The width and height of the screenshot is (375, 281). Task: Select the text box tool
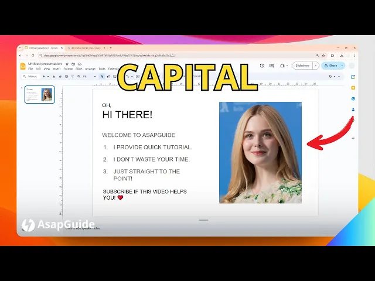pyautogui.click(x=108, y=77)
